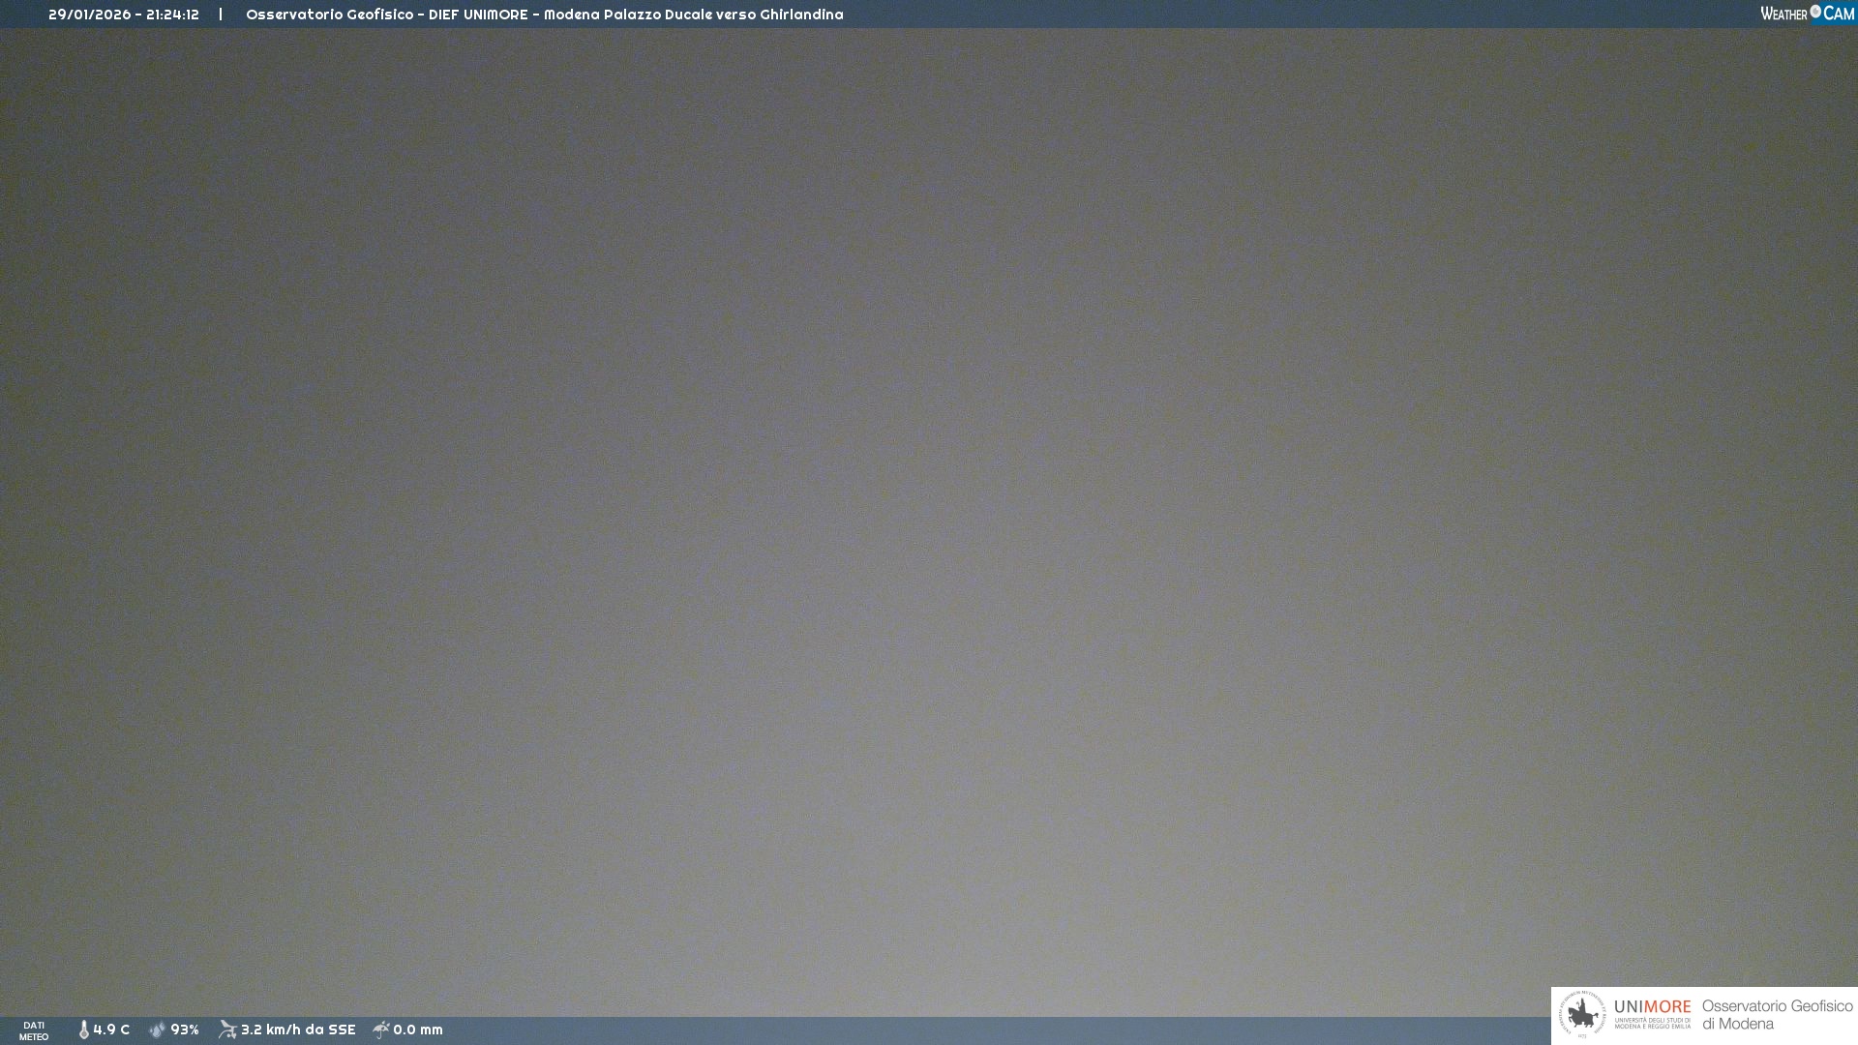This screenshot has height=1045, width=1858.
Task: Click the camera lens in WeatherCam logo
Action: click(1815, 12)
